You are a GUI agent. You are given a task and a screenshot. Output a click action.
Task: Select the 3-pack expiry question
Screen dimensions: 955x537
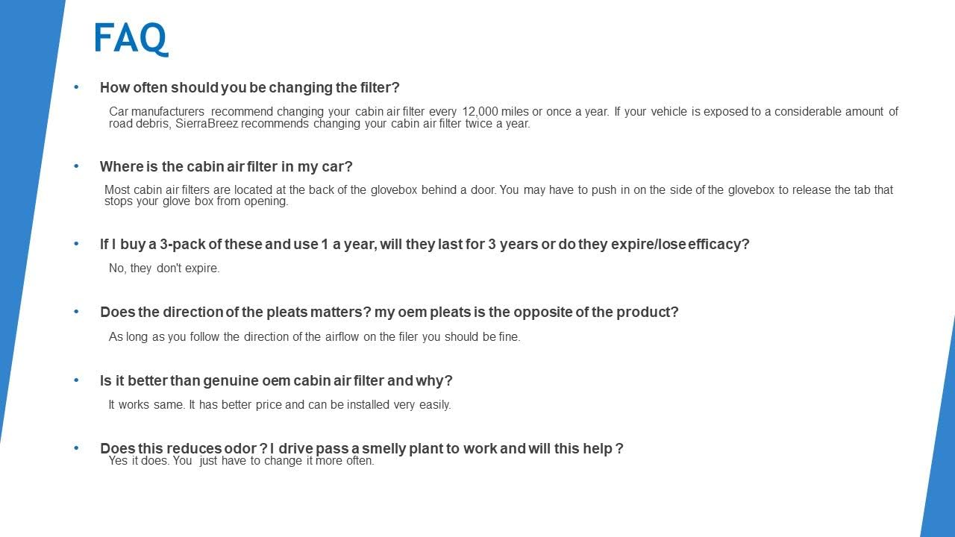[x=425, y=245]
